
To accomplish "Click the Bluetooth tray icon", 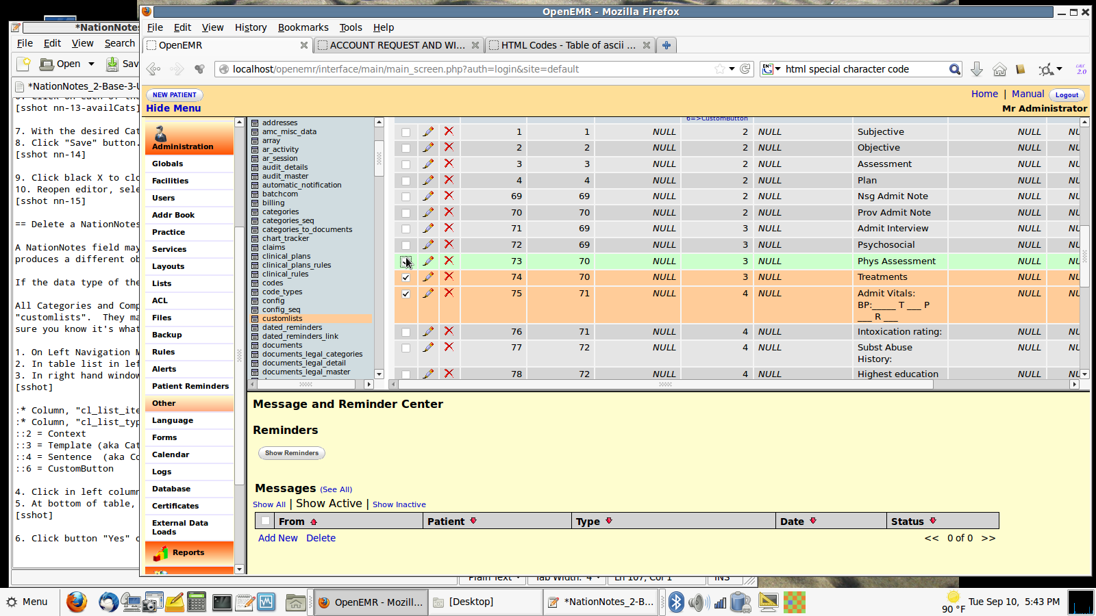I will click(x=676, y=602).
